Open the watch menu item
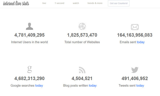This screenshot has width=160, height=96. (x=76, y=3)
